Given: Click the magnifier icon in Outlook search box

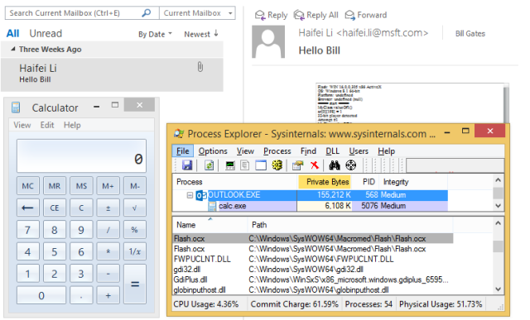Looking at the screenshot, I should (146, 13).
